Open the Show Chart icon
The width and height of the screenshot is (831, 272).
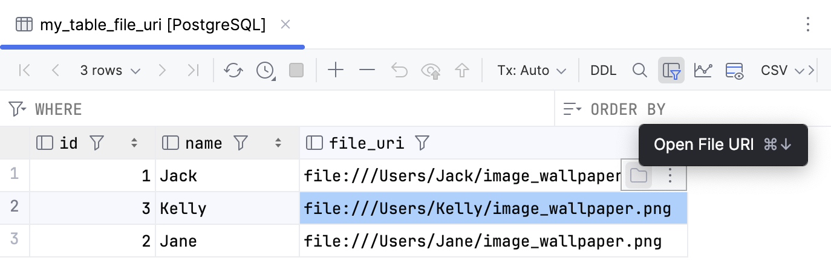(703, 71)
